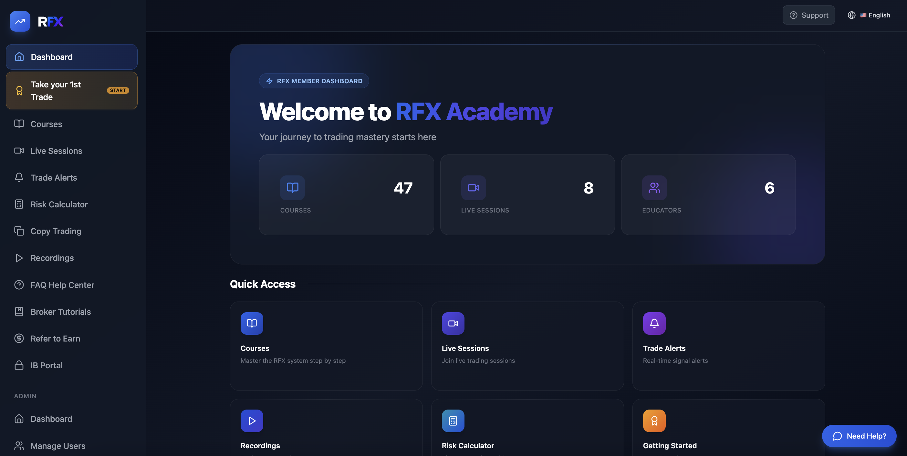Click the bell icon next to Trade Alerts in sidebar
Screen dimensions: 907x456
(19, 178)
